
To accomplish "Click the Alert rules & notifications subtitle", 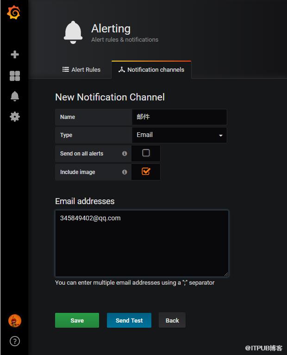I will point(125,40).
